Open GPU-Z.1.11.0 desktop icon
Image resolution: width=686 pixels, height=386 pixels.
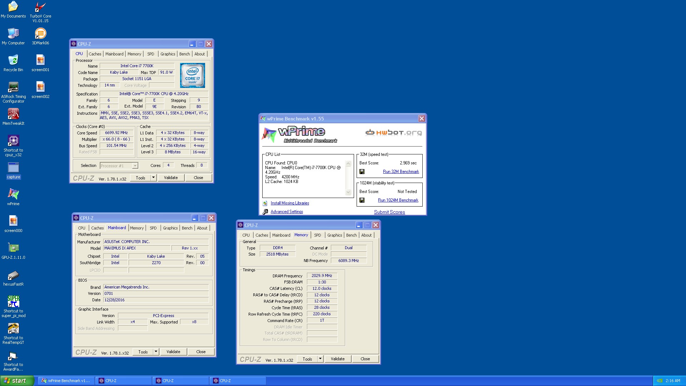pos(13,251)
